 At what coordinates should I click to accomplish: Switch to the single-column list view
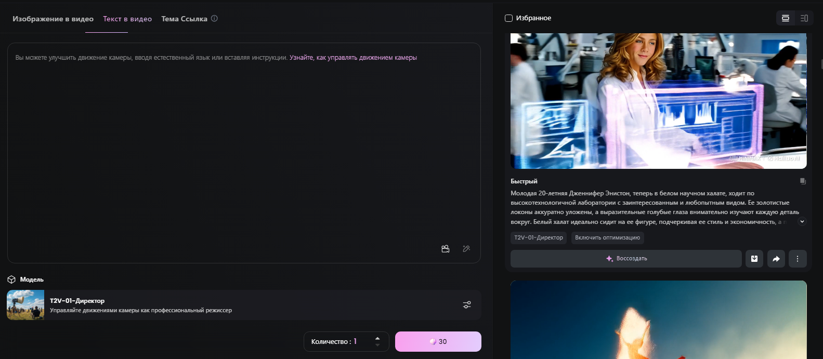click(x=786, y=18)
